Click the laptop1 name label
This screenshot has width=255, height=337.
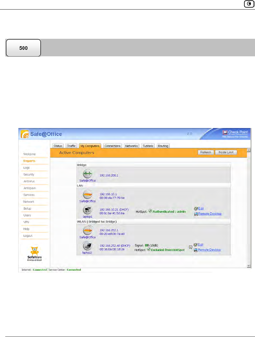[87, 217]
